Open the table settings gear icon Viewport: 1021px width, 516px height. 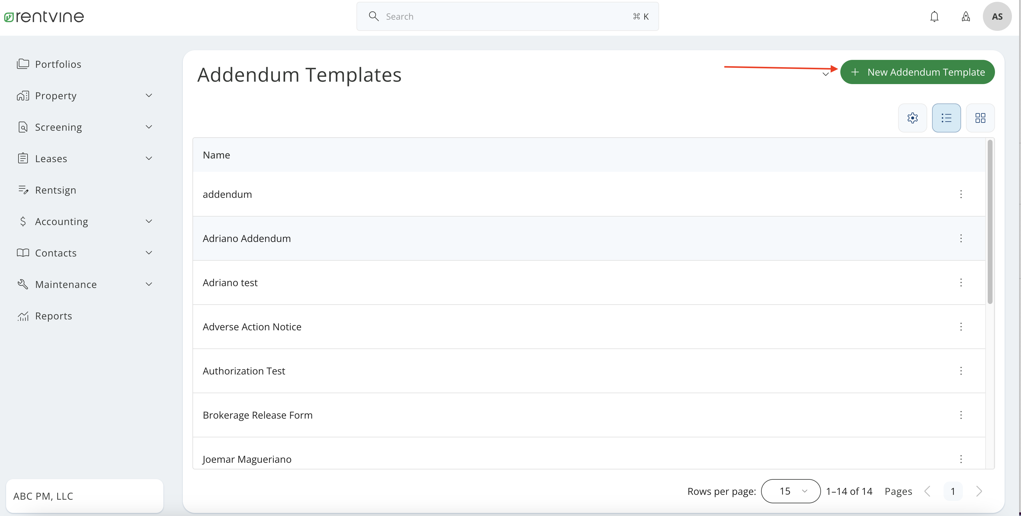pos(912,118)
